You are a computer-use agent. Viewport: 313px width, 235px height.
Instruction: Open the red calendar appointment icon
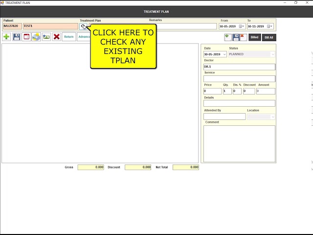[x=26, y=37]
